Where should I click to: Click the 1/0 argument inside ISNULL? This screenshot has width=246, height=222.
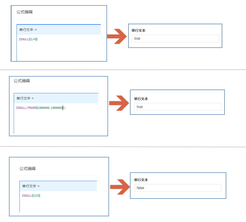33,39
